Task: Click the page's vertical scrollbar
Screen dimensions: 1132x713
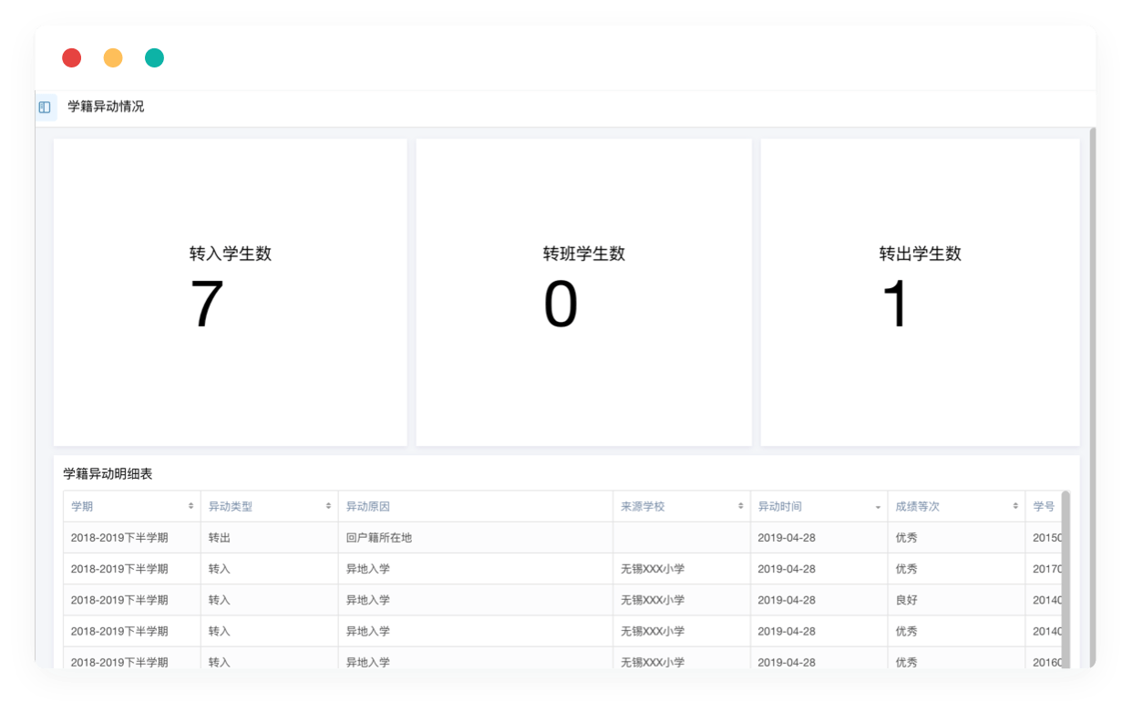Action: (x=1091, y=365)
